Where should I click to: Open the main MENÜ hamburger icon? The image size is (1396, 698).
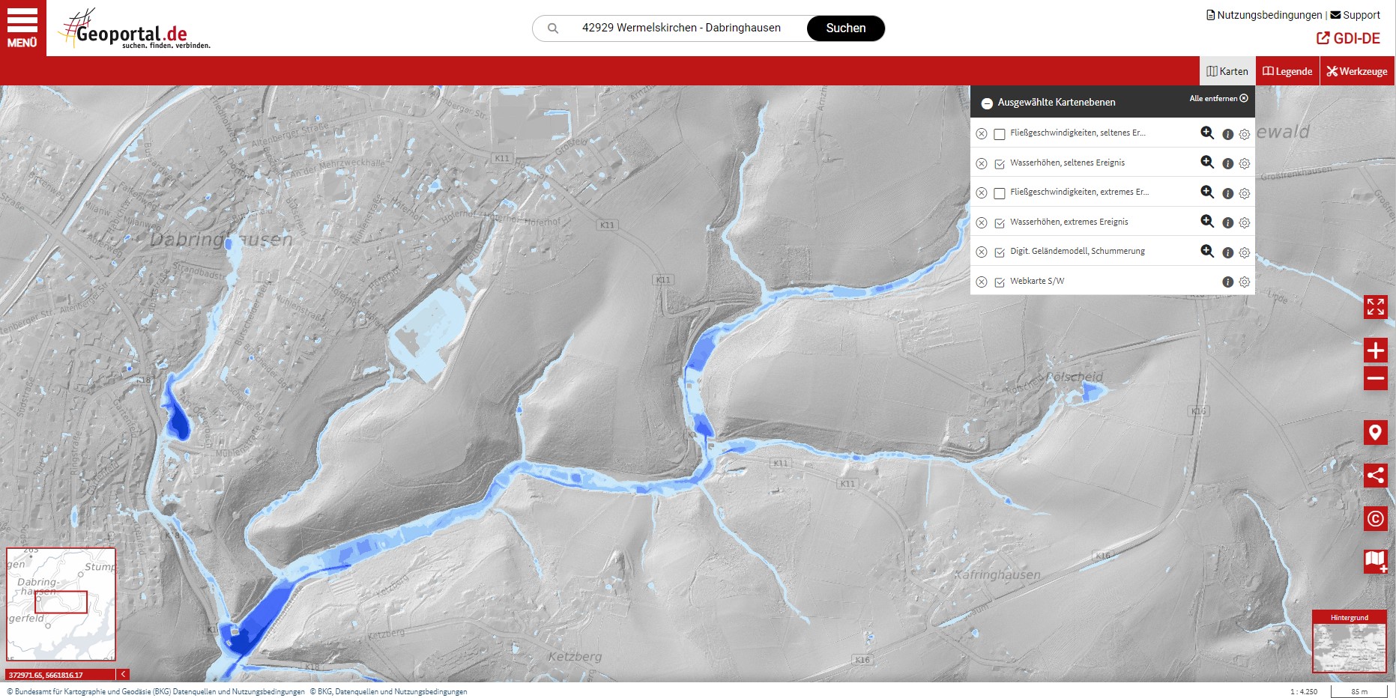click(22, 28)
